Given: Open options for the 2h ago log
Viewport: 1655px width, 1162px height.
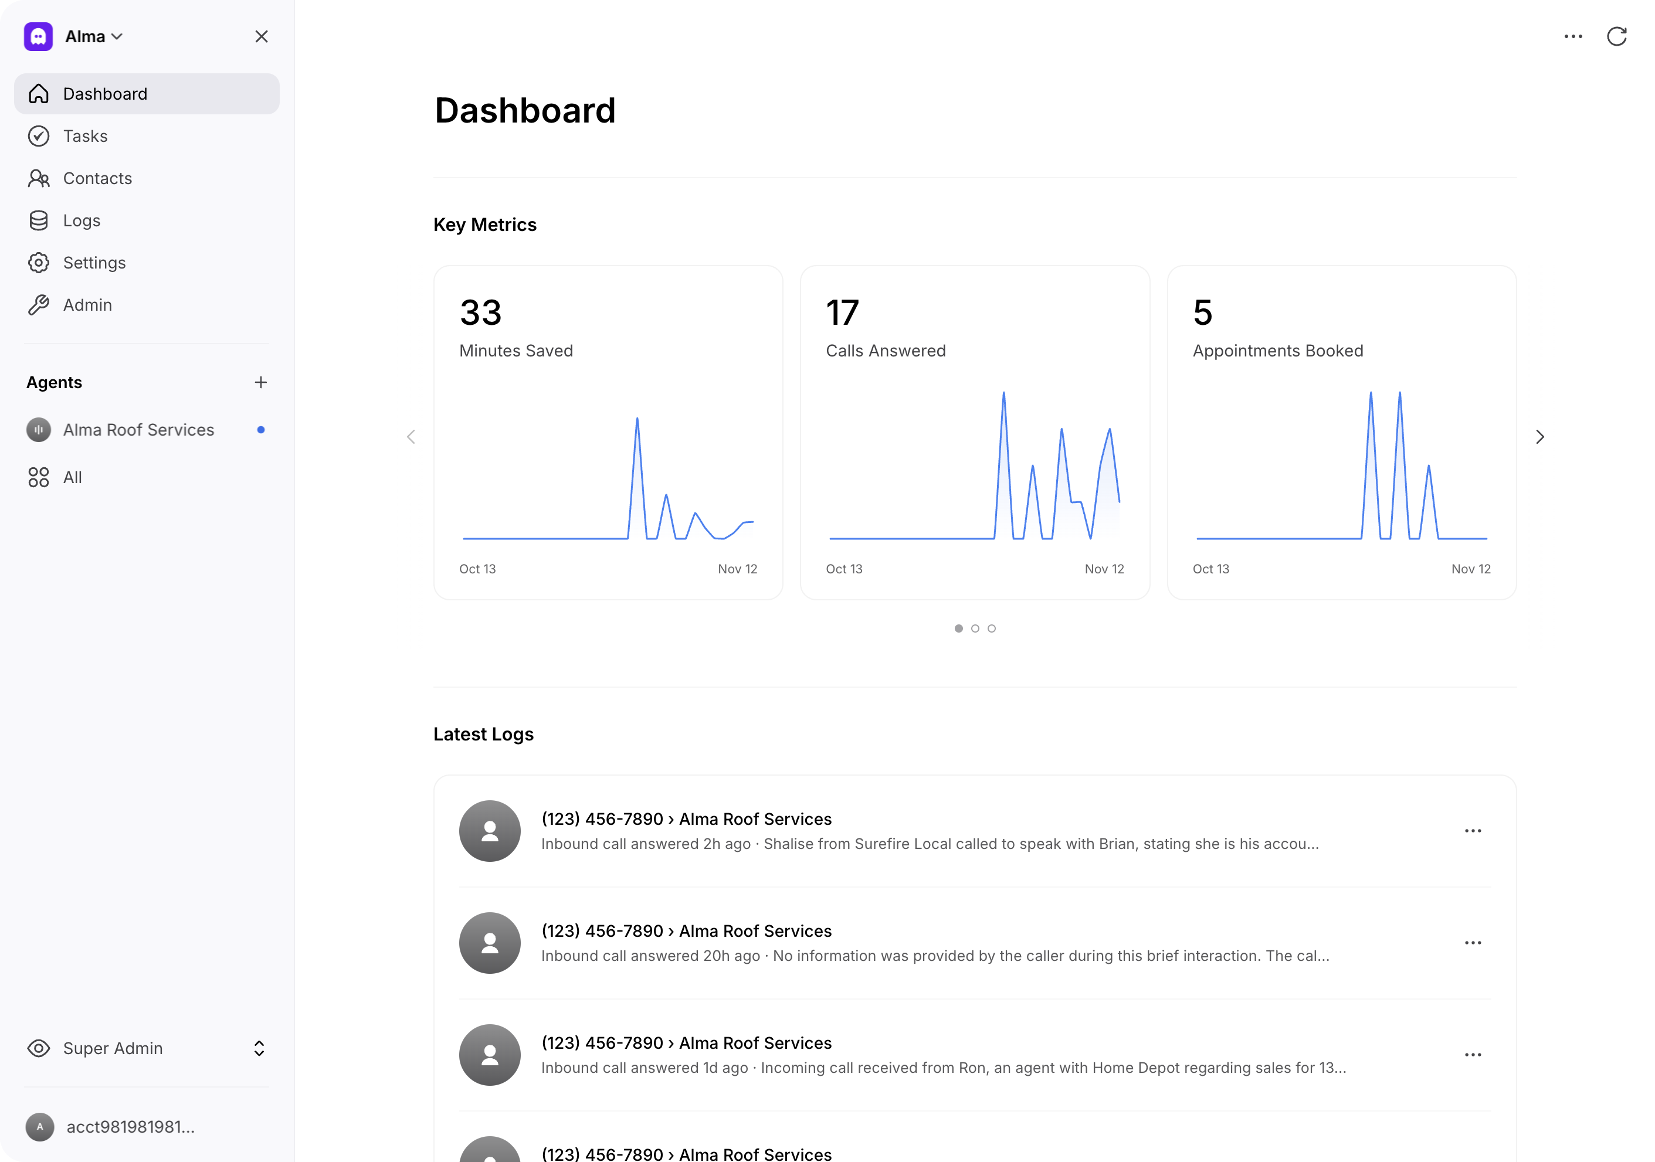Looking at the screenshot, I should (1473, 831).
